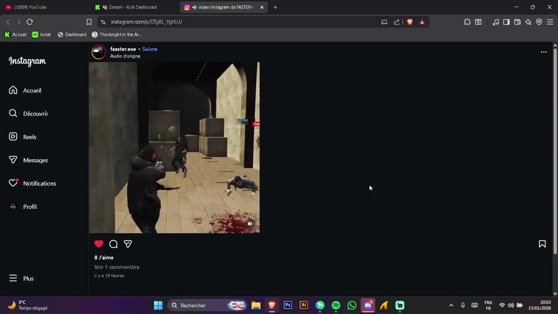
Task: Follow faaster.exe via the Suivre link
Action: (150, 49)
